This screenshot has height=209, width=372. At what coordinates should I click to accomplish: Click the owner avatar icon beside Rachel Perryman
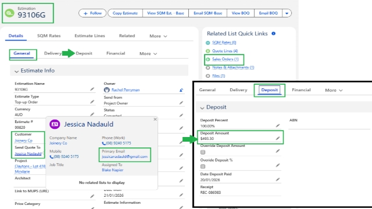tap(107, 90)
